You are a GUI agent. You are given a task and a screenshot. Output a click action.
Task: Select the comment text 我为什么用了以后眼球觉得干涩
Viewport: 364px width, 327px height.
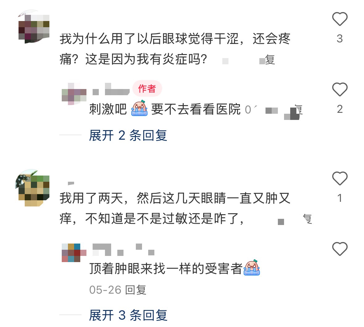pos(149,39)
